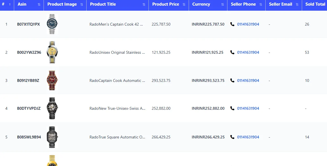Click the gold Rado watch image in row 2

52,52
